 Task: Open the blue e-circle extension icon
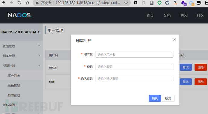(x=167, y=3)
